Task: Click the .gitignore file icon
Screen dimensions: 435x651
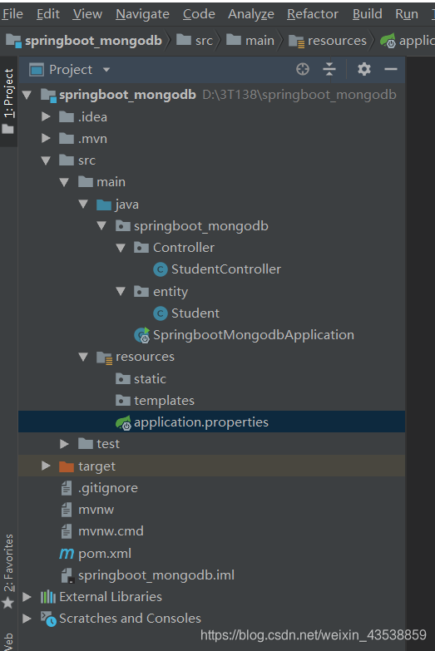Action: point(67,488)
